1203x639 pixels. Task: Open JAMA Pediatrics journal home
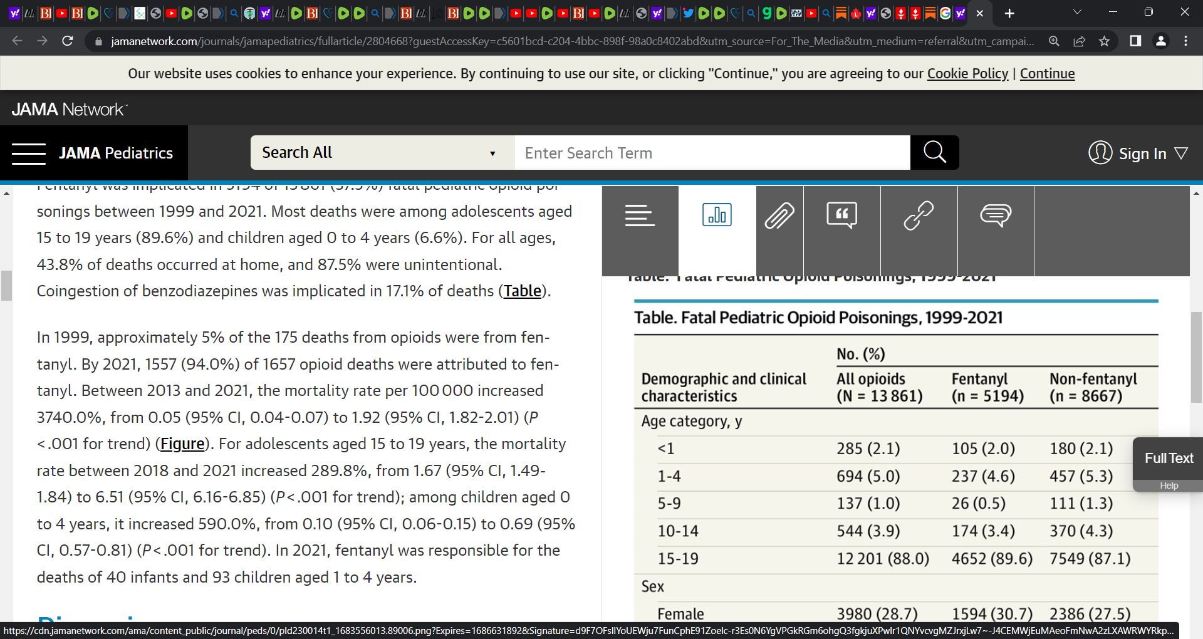tap(116, 153)
